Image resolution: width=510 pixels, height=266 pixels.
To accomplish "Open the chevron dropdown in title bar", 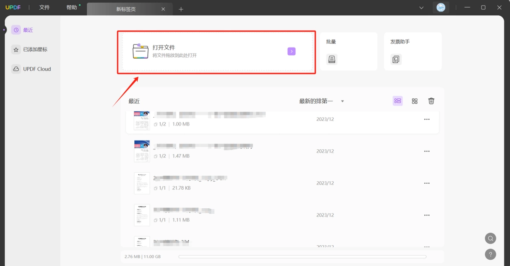I will 421,8.
